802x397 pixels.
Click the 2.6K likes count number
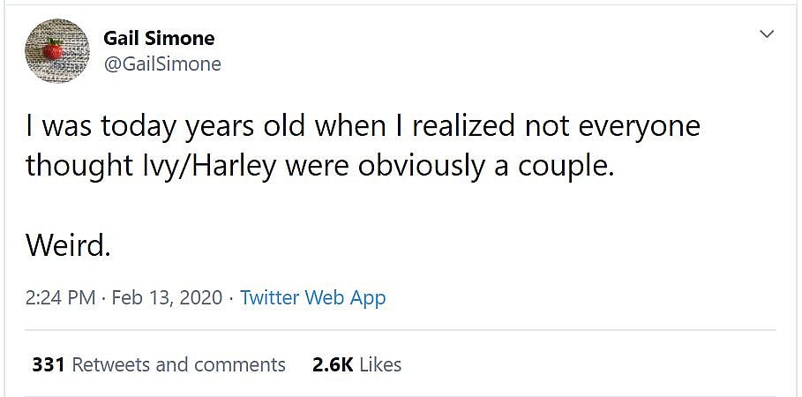coord(333,363)
